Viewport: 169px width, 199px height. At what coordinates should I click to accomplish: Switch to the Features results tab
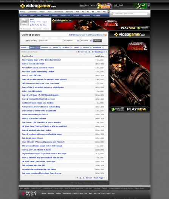coord(68,48)
